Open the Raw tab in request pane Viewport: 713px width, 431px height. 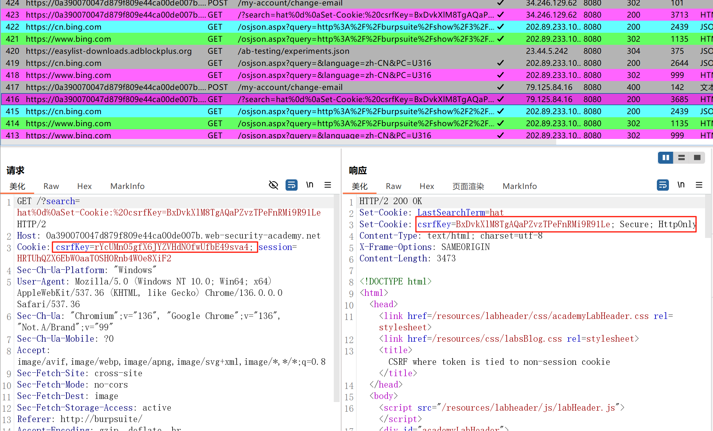[x=51, y=186]
